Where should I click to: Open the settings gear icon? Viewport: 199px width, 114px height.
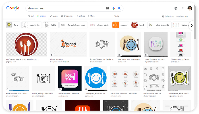tap(176, 8)
